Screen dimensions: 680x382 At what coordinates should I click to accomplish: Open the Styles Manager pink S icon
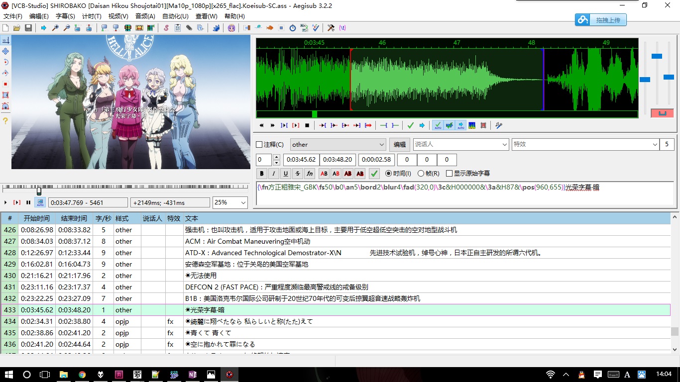[166, 28]
